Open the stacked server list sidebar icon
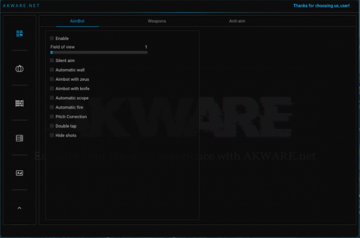Image resolution: width=360 pixels, height=238 pixels. pos(19,138)
